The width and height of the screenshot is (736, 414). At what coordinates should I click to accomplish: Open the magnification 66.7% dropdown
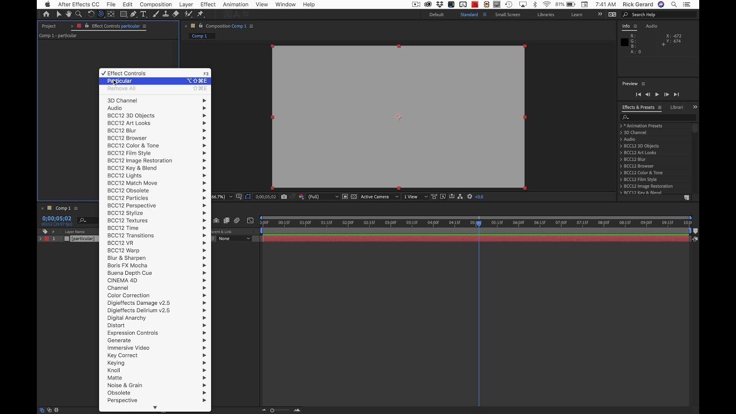point(221,197)
